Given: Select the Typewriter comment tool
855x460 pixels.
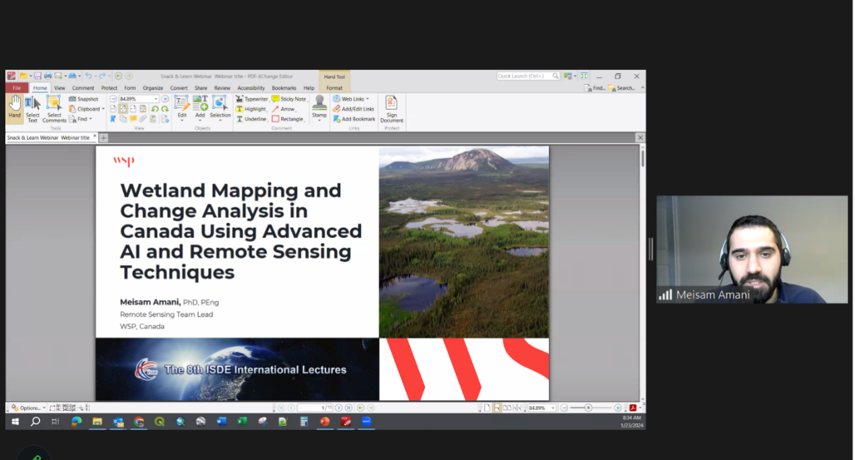Looking at the screenshot, I should (252, 99).
